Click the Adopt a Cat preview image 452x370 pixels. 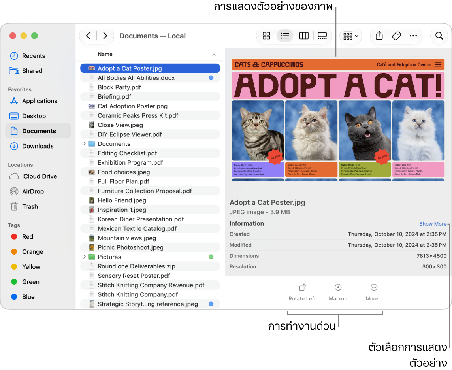pyautogui.click(x=338, y=120)
